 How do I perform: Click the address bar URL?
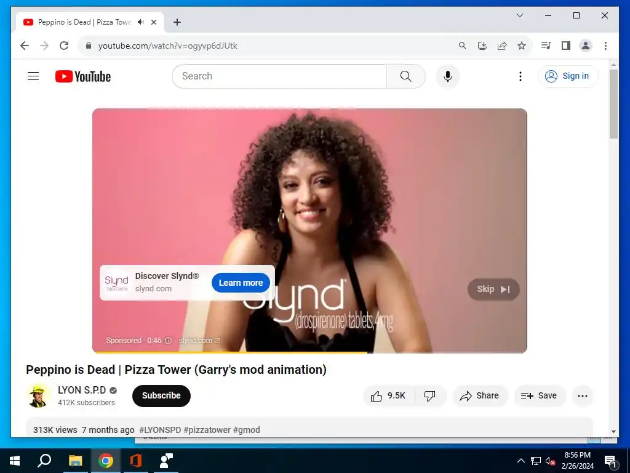click(x=167, y=46)
